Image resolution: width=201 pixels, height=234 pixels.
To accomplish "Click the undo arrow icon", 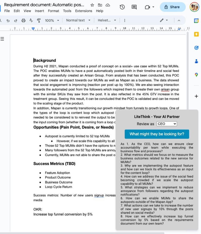I will (x=8, y=21).
